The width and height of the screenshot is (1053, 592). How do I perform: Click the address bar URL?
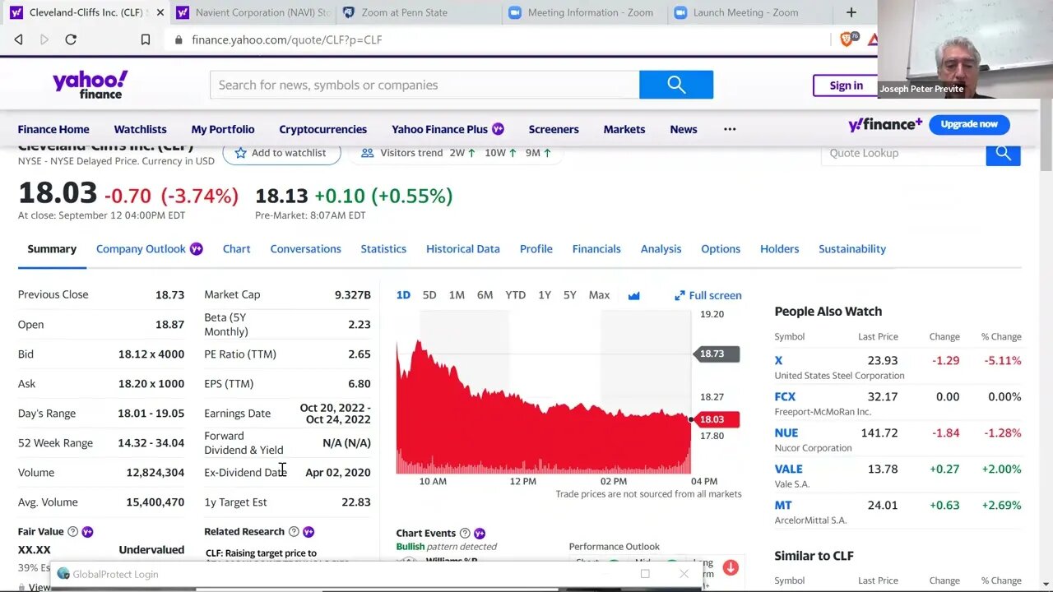286,39
